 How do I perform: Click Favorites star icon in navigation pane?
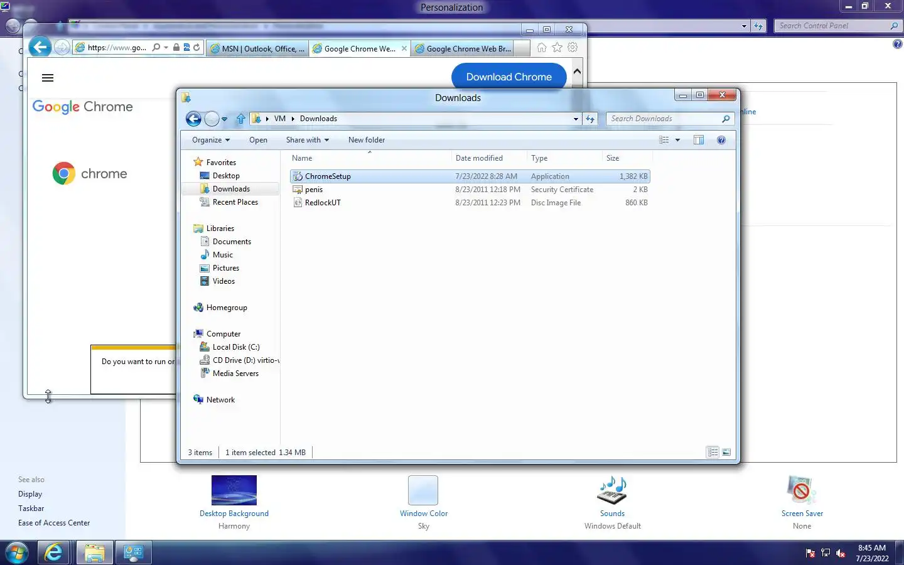click(198, 162)
